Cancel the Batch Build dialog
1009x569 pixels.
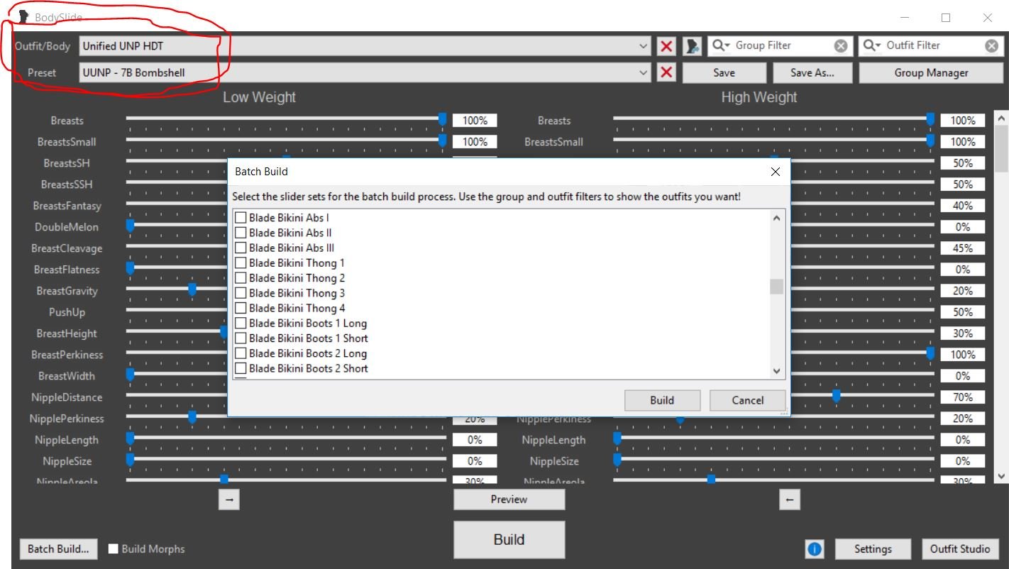(748, 400)
